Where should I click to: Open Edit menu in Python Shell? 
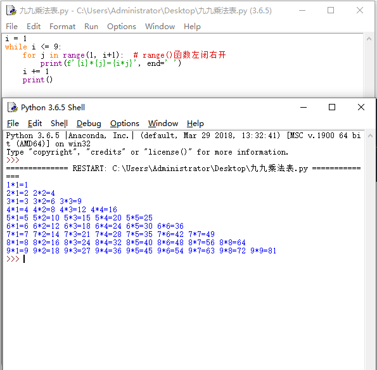click(x=35, y=124)
